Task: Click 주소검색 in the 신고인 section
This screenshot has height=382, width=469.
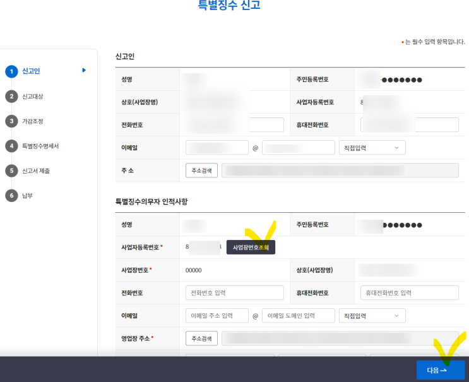Action: [x=201, y=170]
